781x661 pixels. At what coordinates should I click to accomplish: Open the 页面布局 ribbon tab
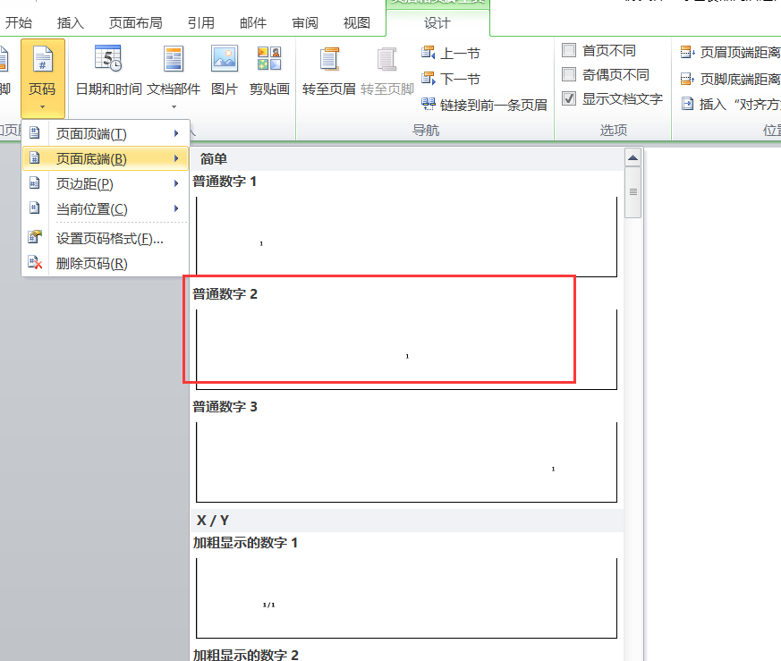coord(135,23)
